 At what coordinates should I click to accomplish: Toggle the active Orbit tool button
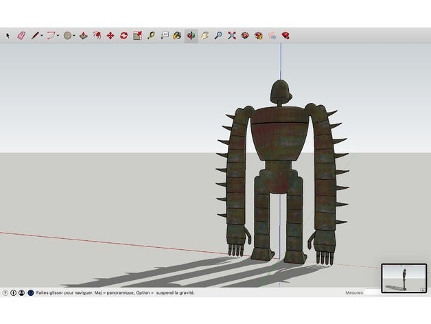pos(191,35)
